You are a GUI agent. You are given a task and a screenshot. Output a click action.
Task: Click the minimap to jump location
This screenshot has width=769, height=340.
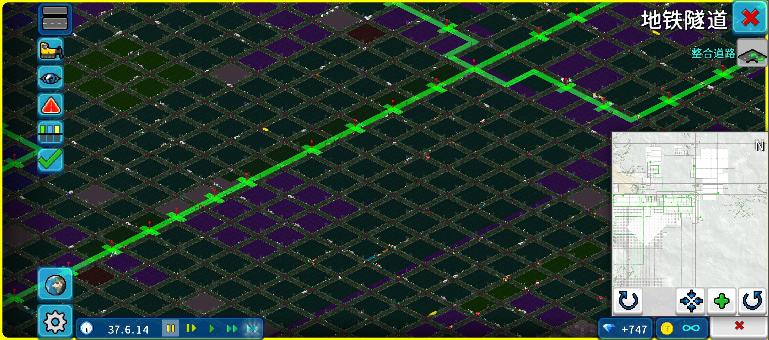[x=689, y=209]
